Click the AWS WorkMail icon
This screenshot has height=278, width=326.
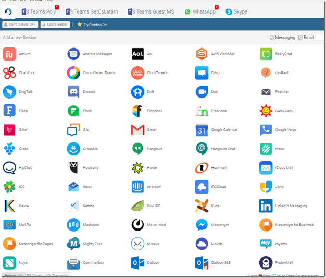tap(202, 54)
